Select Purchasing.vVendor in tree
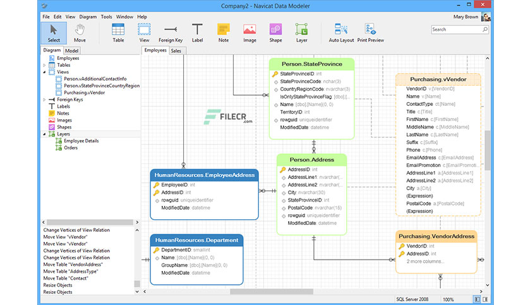This screenshot has width=528, height=305. tap(84, 93)
